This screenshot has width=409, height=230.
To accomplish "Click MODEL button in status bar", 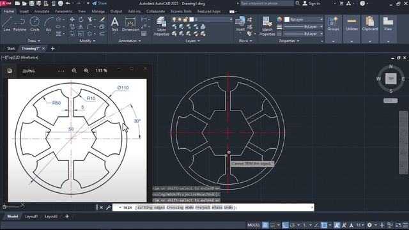I will point(254,225).
